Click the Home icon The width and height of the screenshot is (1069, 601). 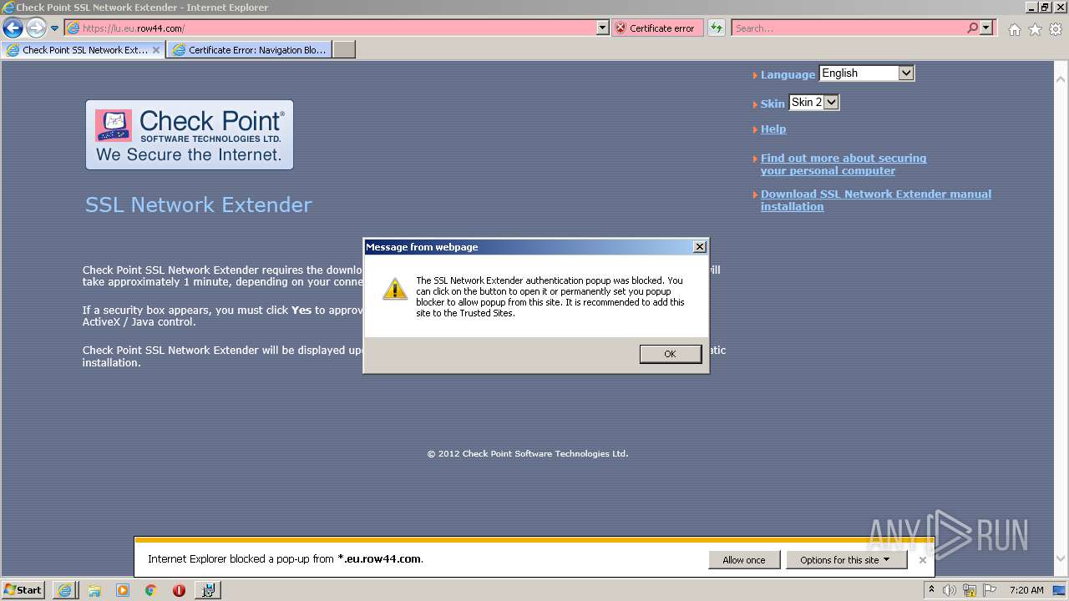[1014, 29]
